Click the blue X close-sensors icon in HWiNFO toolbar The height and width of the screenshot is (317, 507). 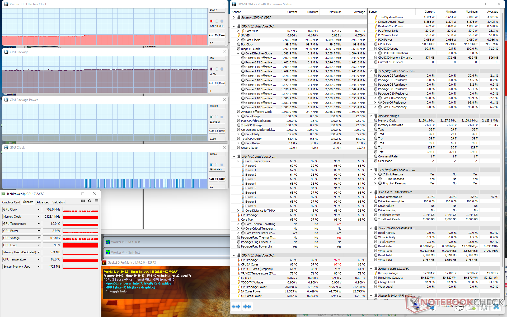(x=496, y=307)
